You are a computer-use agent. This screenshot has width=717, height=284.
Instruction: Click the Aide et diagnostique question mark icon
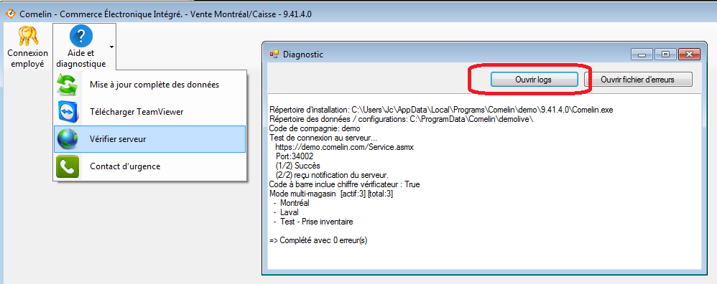click(x=81, y=36)
